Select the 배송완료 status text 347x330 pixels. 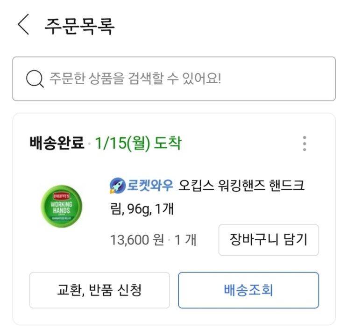pos(57,143)
